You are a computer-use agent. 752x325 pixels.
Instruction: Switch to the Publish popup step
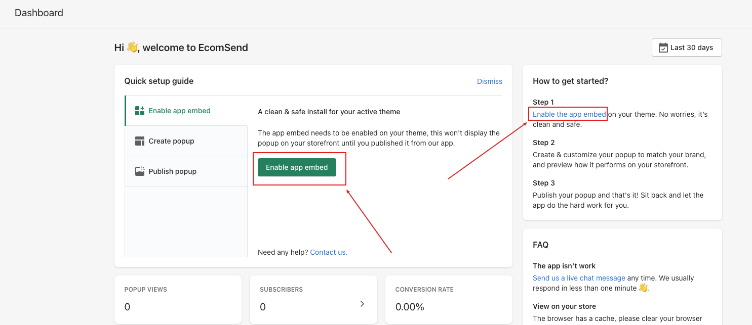pyautogui.click(x=172, y=171)
